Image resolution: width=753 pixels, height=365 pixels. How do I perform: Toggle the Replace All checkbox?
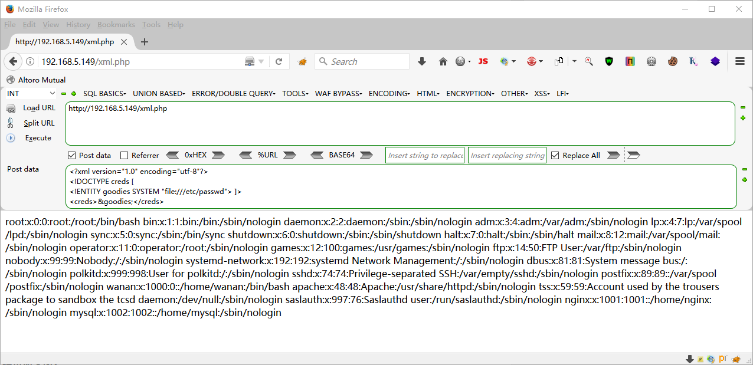click(555, 155)
